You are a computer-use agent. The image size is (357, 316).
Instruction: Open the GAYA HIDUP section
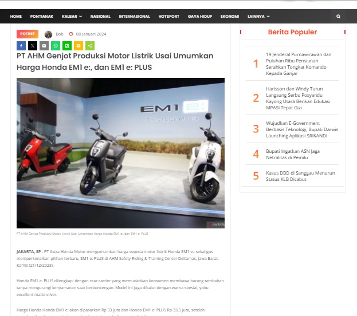[x=200, y=17]
